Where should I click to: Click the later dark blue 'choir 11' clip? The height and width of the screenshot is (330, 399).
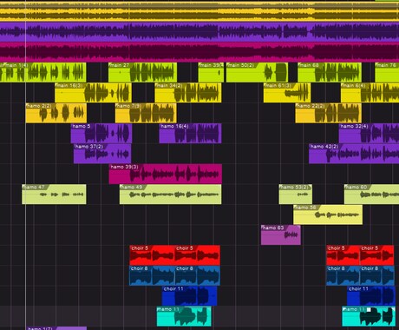point(371,296)
